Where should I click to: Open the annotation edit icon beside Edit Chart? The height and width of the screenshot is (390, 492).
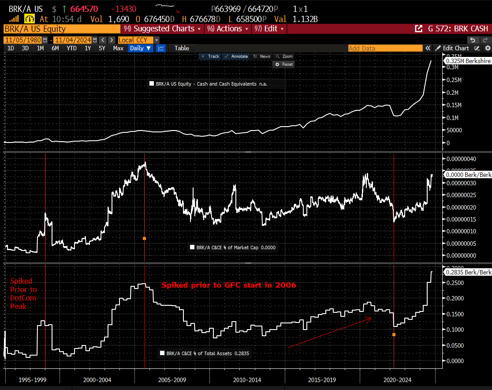[477, 49]
